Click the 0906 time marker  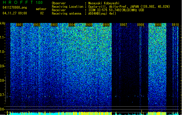point(106,25)
